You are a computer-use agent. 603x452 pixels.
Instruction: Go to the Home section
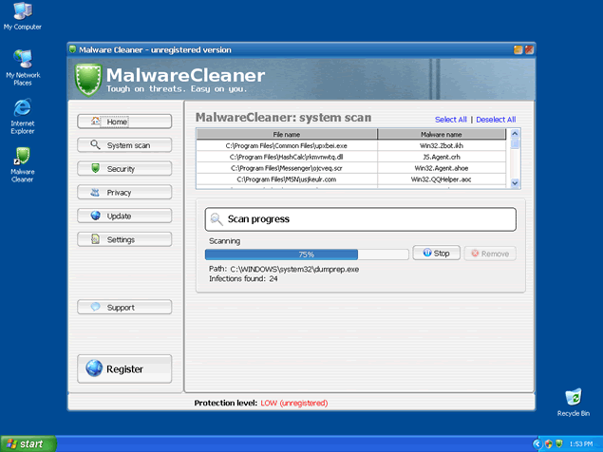(124, 122)
